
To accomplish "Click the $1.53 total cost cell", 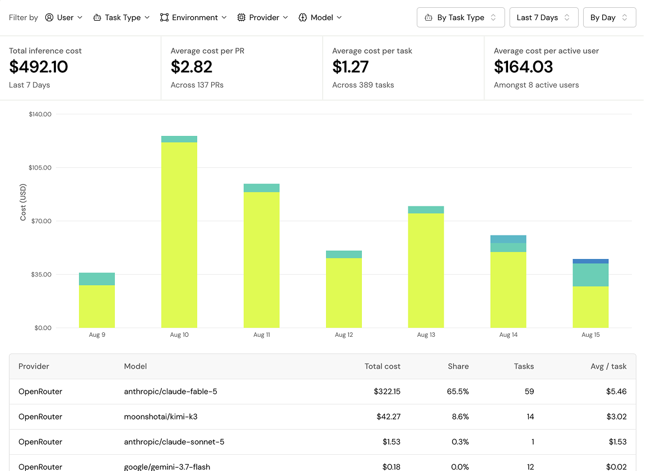I will point(391,442).
